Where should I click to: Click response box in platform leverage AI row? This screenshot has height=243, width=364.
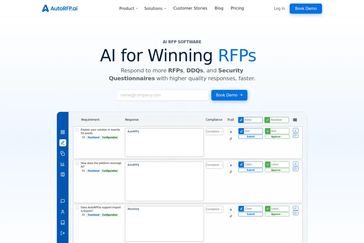tap(164, 181)
